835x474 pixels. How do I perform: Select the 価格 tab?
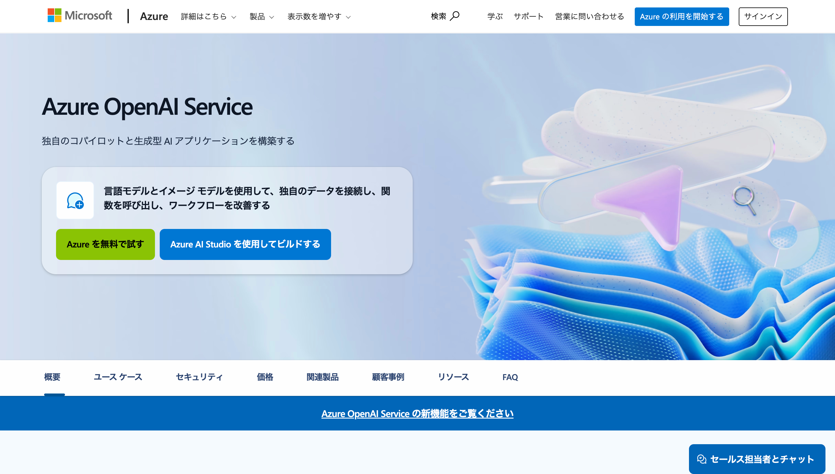[265, 377]
